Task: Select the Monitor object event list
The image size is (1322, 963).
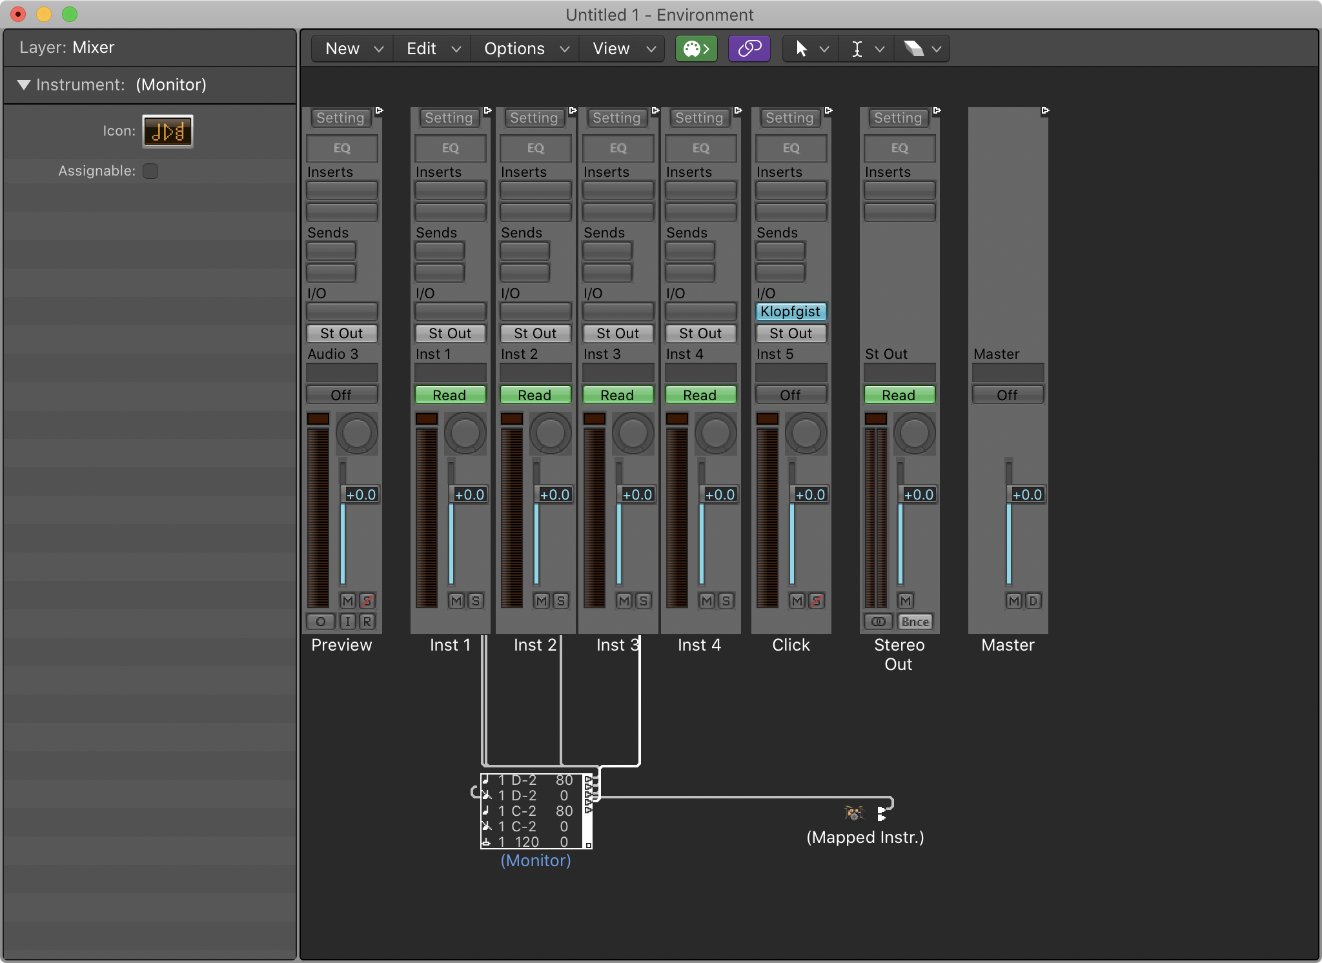Action: pos(536,811)
